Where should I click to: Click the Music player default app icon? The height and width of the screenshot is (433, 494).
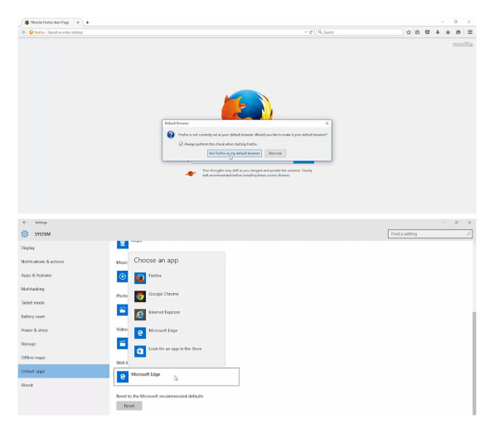click(x=122, y=277)
